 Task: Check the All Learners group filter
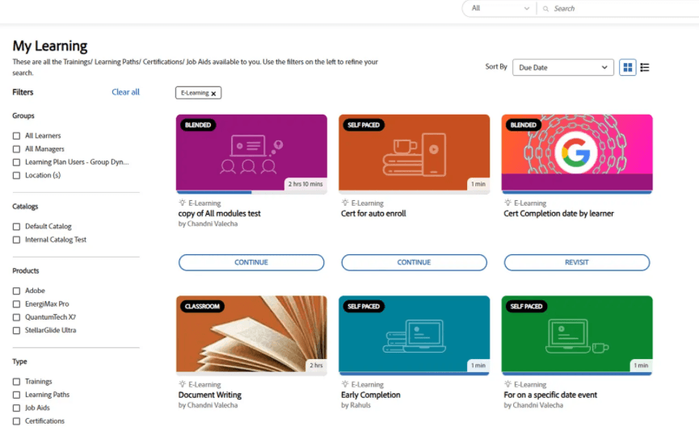[x=16, y=136]
